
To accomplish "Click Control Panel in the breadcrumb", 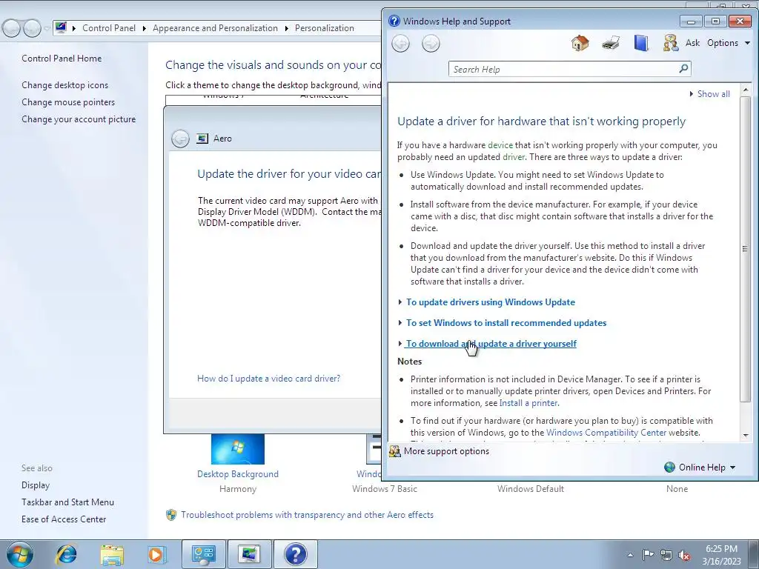I will pyautogui.click(x=109, y=28).
